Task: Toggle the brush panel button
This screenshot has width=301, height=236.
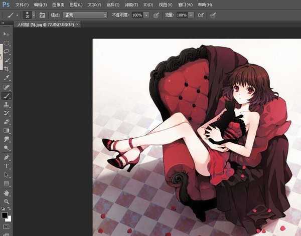Action: click(42, 15)
